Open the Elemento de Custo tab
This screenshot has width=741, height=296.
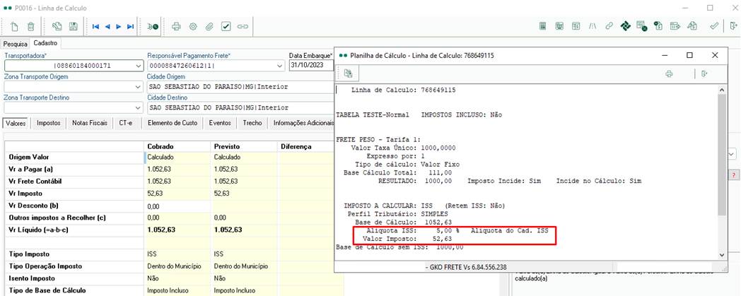pyautogui.click(x=173, y=123)
